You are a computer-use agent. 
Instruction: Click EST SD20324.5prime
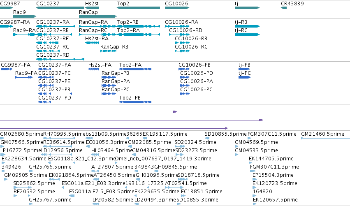[x=180, y=147]
